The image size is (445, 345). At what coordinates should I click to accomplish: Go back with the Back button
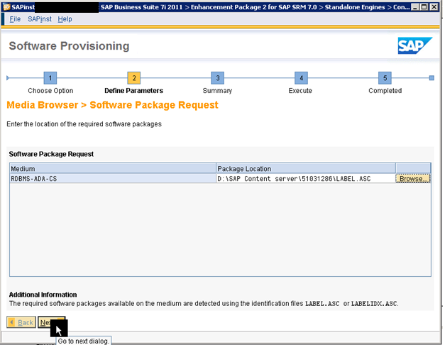click(x=21, y=322)
